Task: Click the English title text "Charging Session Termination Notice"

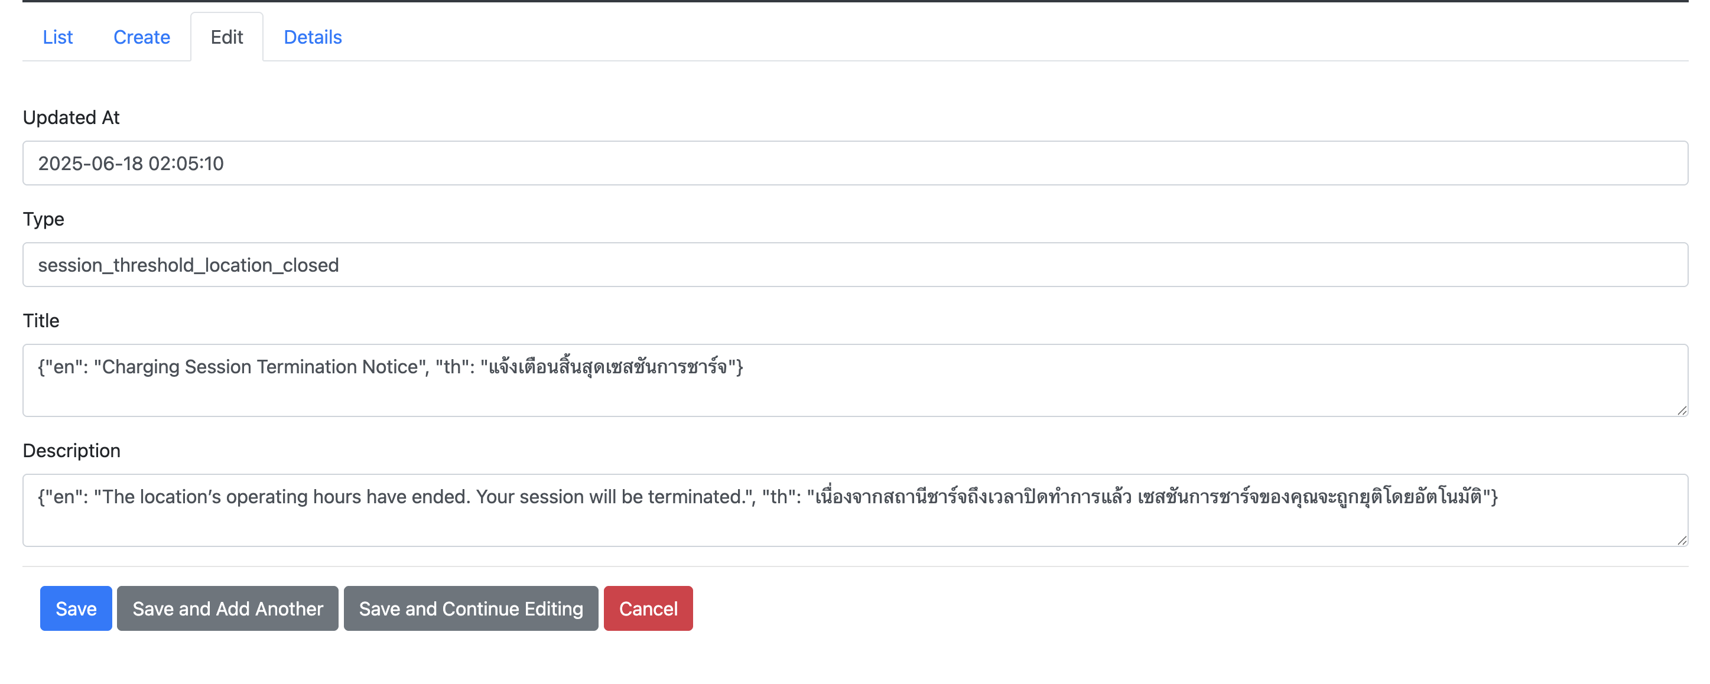Action: click(259, 367)
